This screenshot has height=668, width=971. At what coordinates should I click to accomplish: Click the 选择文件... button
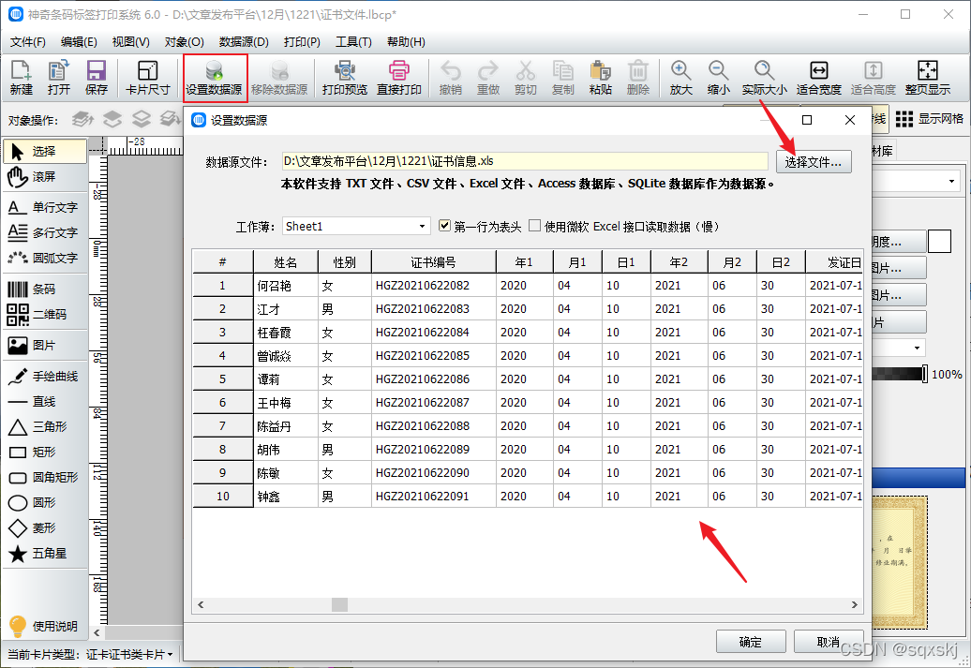pos(814,162)
